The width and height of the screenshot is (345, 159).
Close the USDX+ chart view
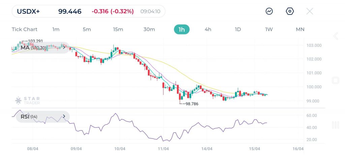[310, 11]
